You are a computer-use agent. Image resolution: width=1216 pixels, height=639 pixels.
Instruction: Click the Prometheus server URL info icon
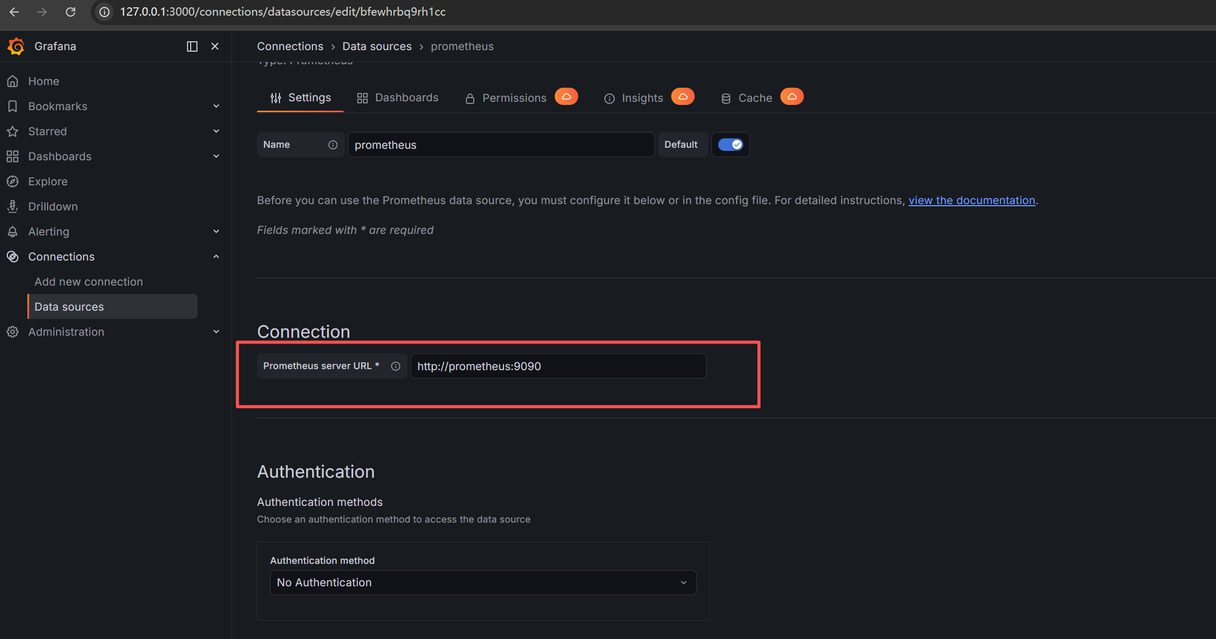(x=395, y=366)
